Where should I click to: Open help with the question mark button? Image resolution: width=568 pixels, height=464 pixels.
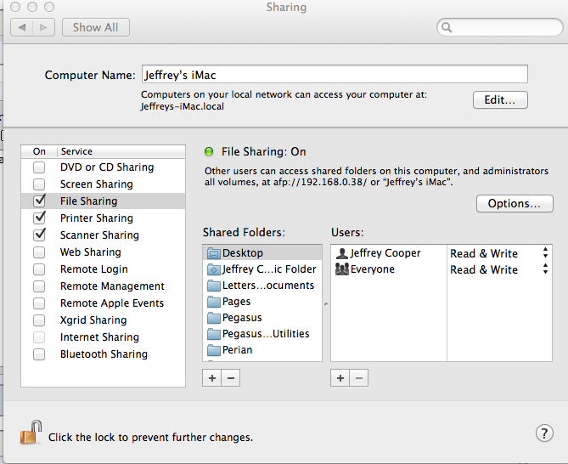coord(544,433)
